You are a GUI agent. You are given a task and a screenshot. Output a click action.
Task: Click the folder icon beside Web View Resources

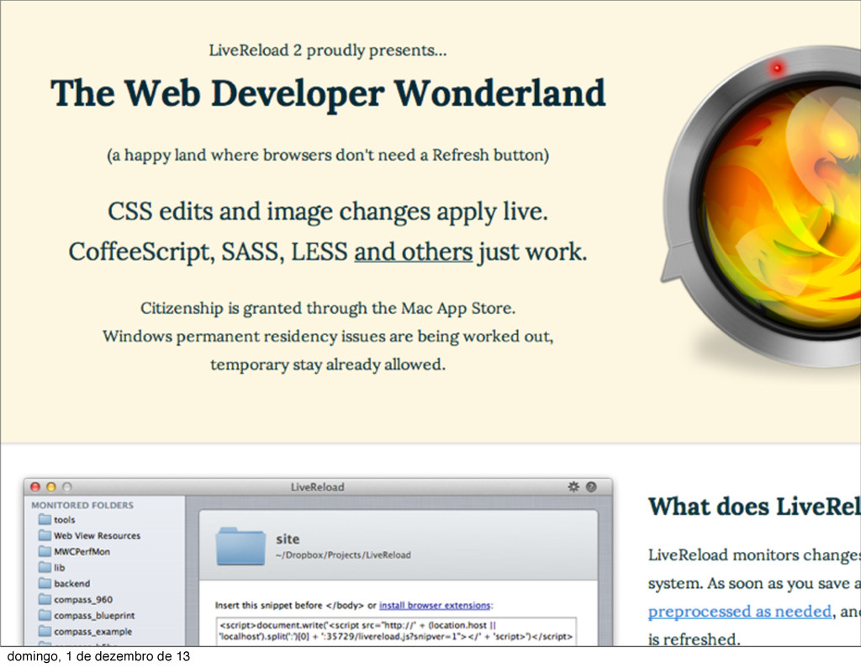pyautogui.click(x=45, y=535)
